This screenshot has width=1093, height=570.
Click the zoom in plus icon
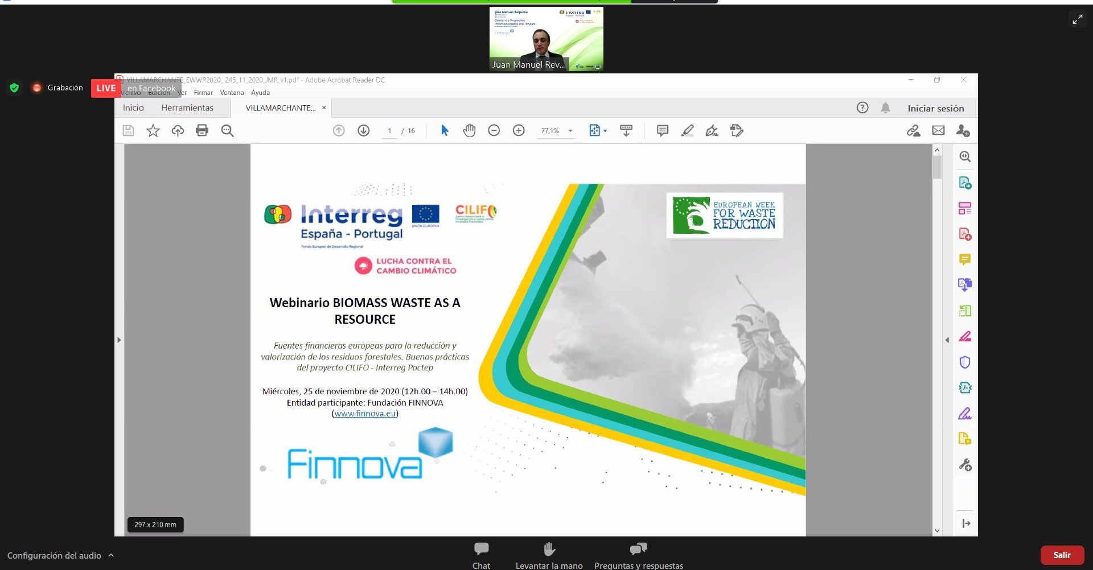(x=519, y=131)
